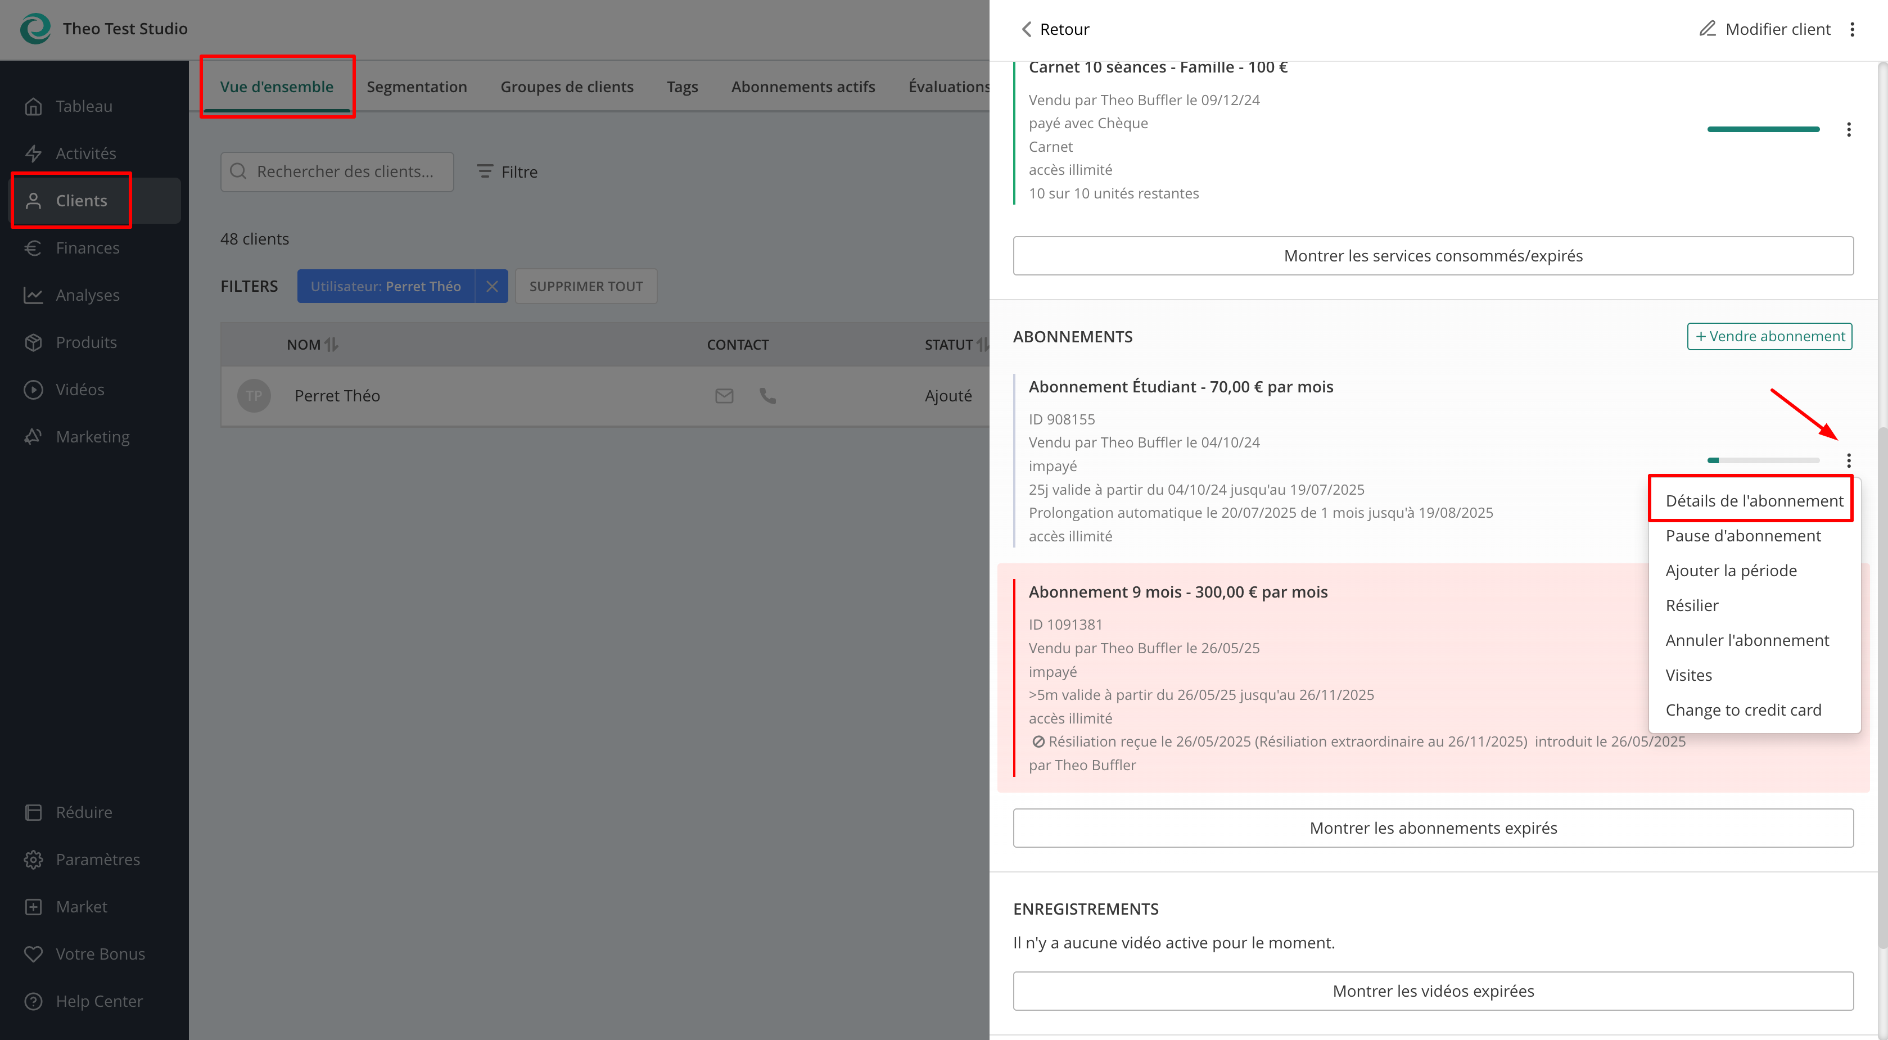Open Market plus-box icon
1888x1040 pixels.
33,907
